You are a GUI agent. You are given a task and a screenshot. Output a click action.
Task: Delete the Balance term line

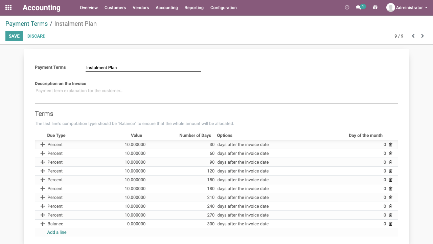tap(390, 224)
